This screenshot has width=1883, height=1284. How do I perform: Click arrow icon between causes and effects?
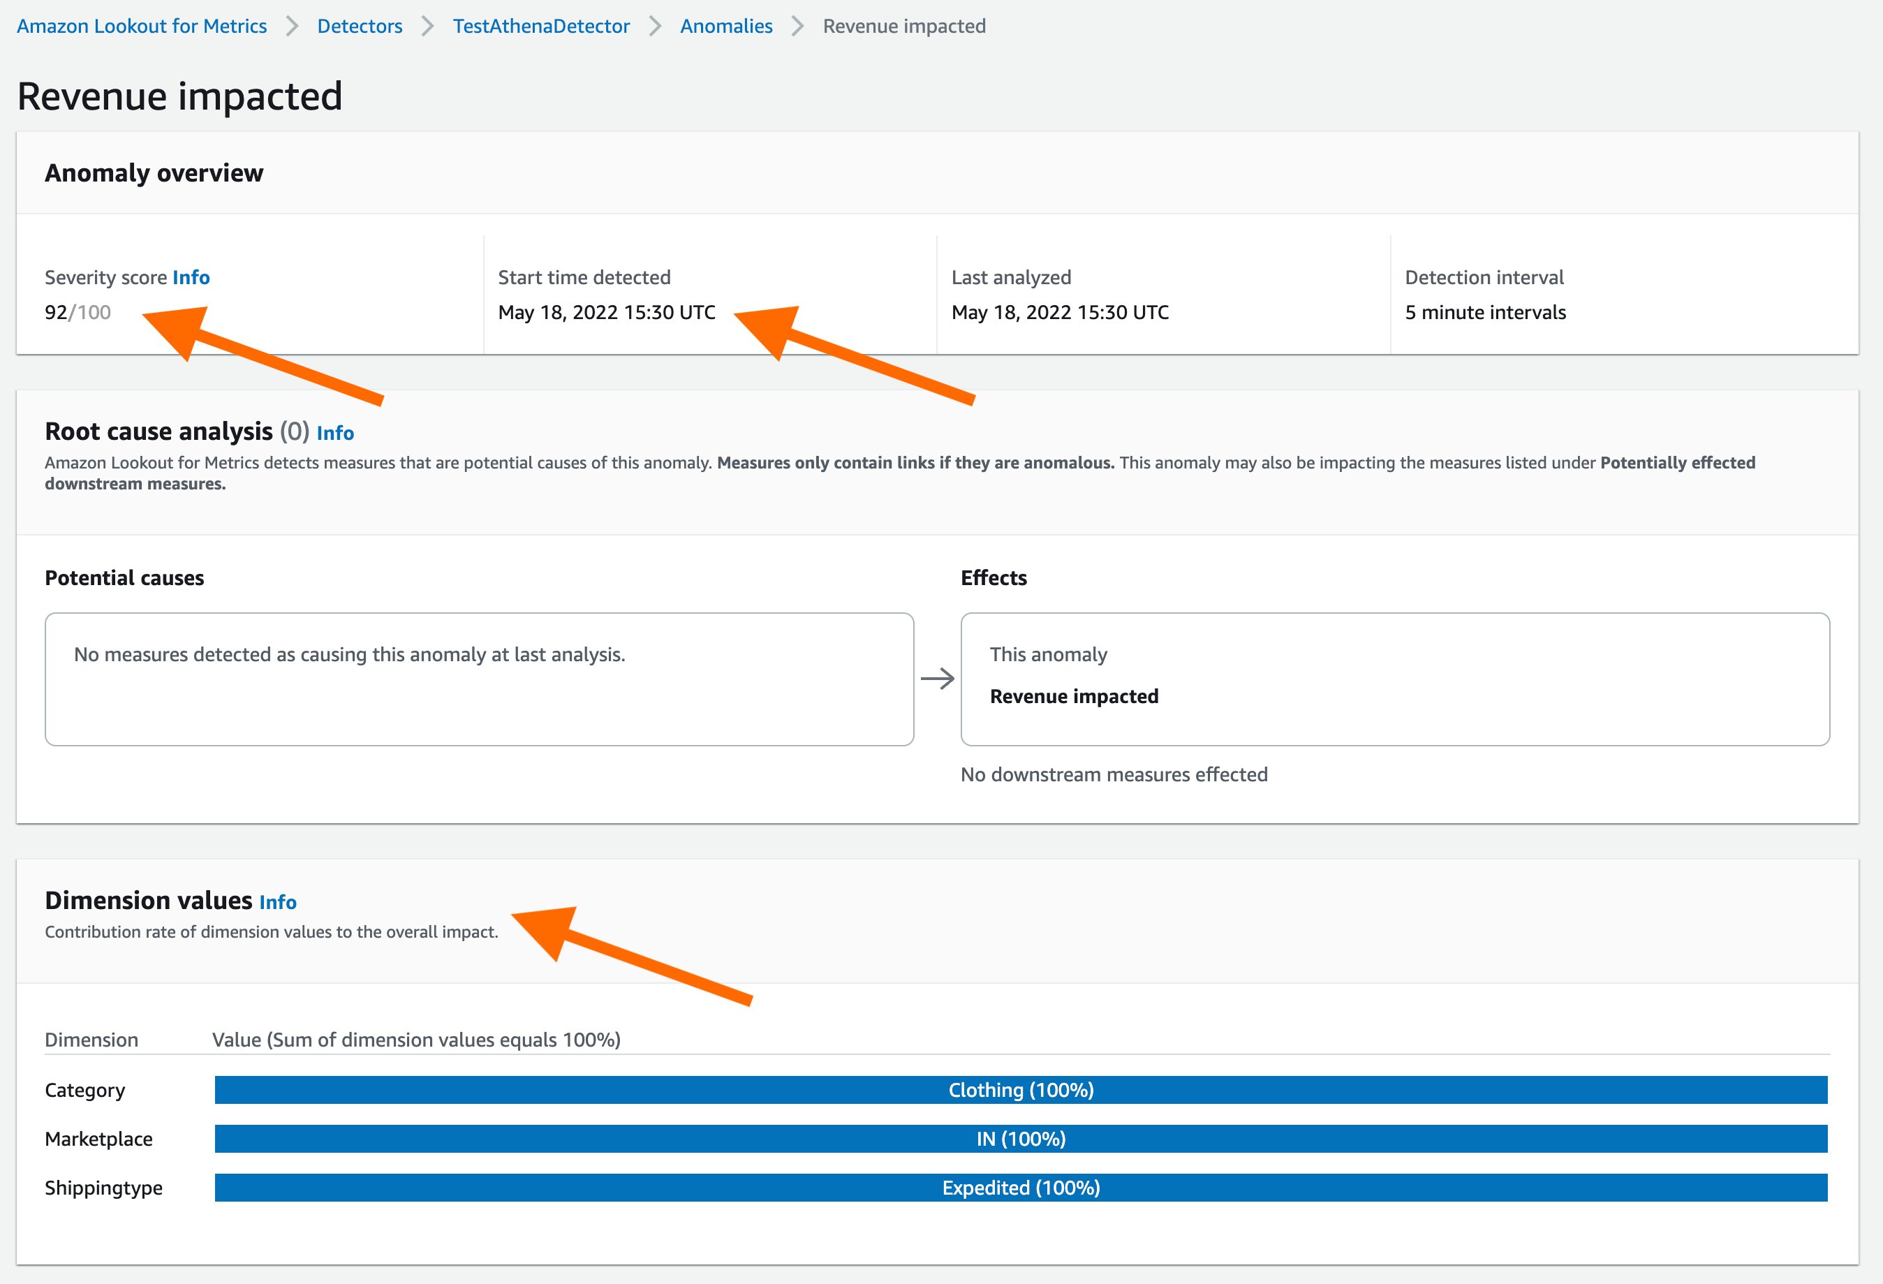point(937,679)
